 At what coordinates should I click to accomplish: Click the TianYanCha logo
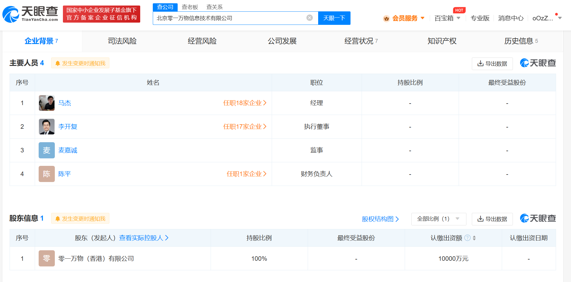coord(30,14)
